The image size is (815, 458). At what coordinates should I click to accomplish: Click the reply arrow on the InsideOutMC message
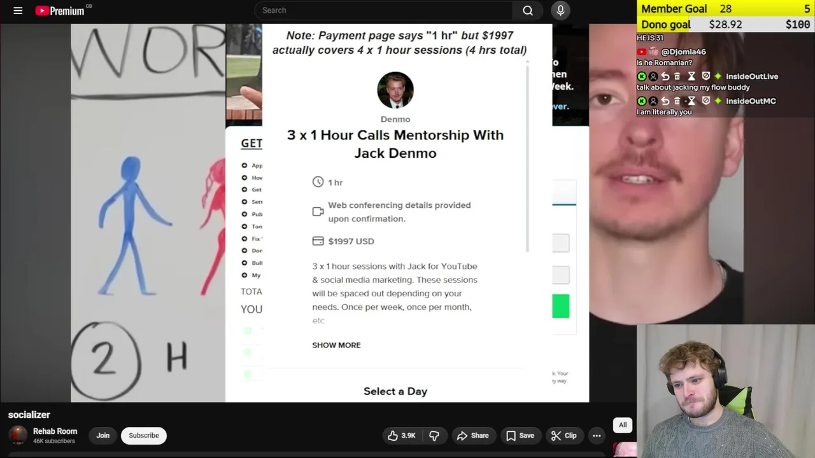[x=665, y=101]
